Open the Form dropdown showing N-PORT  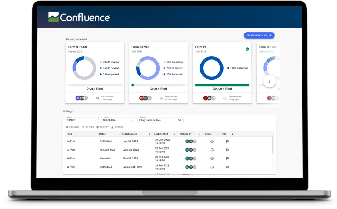pos(82,120)
